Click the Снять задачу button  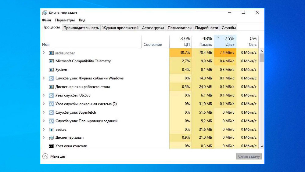249,156
